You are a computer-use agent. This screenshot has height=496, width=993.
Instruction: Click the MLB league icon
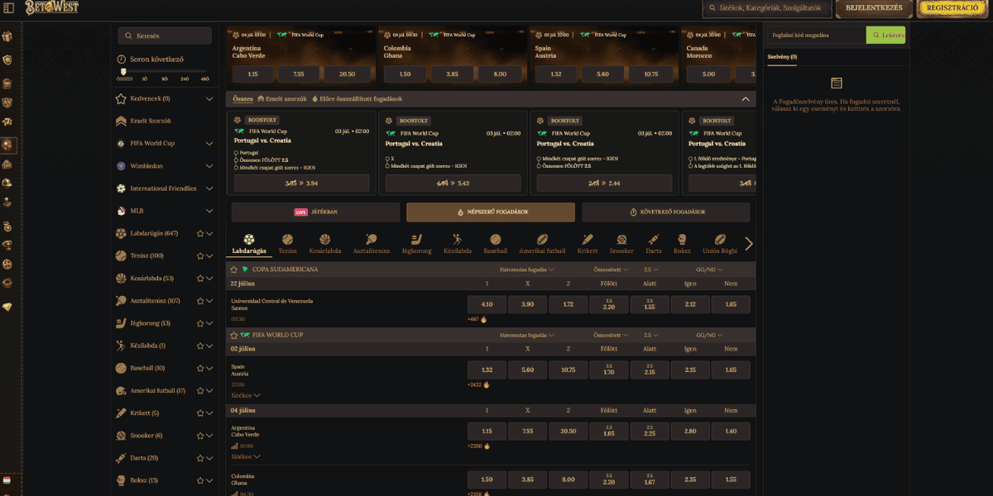[122, 211]
